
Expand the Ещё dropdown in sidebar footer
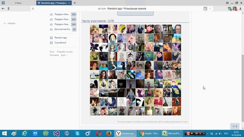pyautogui.click(x=64, y=55)
